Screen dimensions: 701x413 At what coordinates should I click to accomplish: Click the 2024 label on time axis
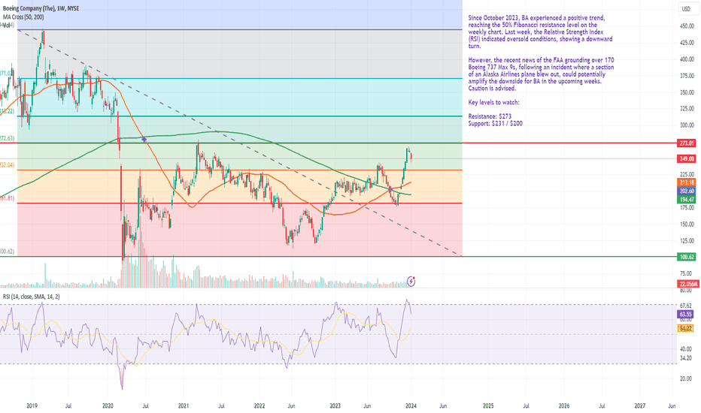click(x=411, y=405)
